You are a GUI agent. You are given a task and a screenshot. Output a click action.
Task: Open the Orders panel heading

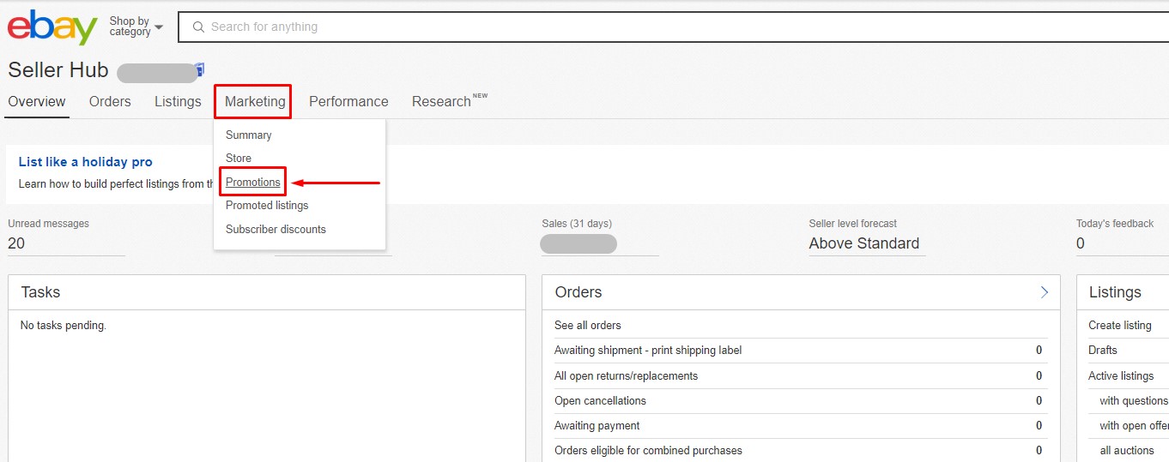(x=578, y=292)
